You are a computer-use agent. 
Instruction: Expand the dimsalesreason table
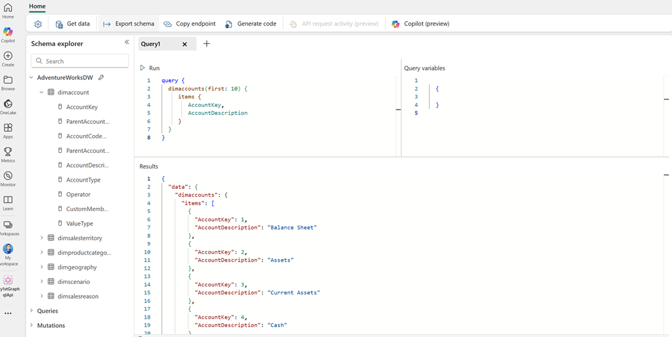point(41,296)
